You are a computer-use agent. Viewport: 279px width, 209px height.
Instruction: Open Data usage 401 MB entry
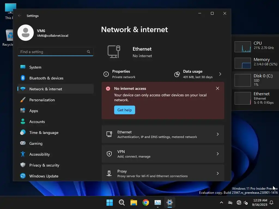198,74
